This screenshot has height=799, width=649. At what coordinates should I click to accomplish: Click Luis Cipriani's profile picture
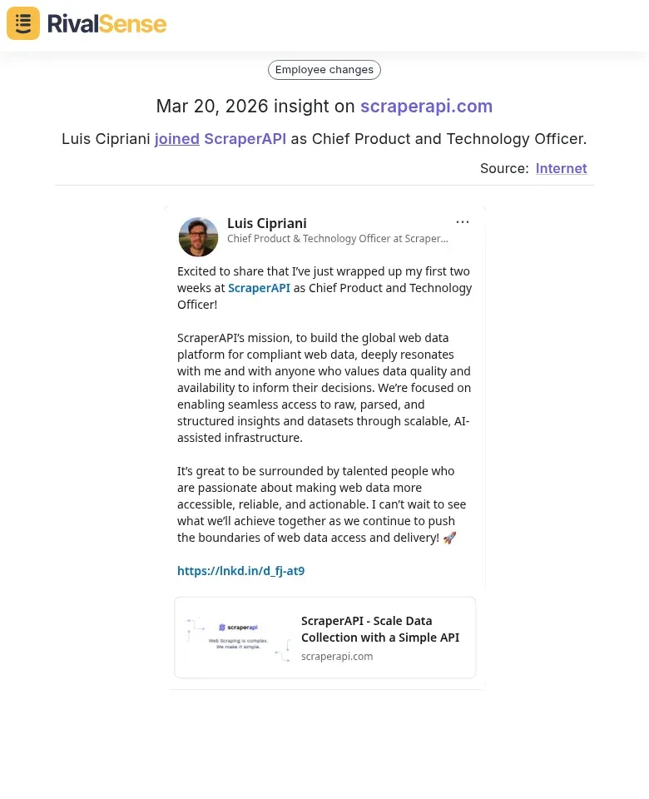point(198,236)
